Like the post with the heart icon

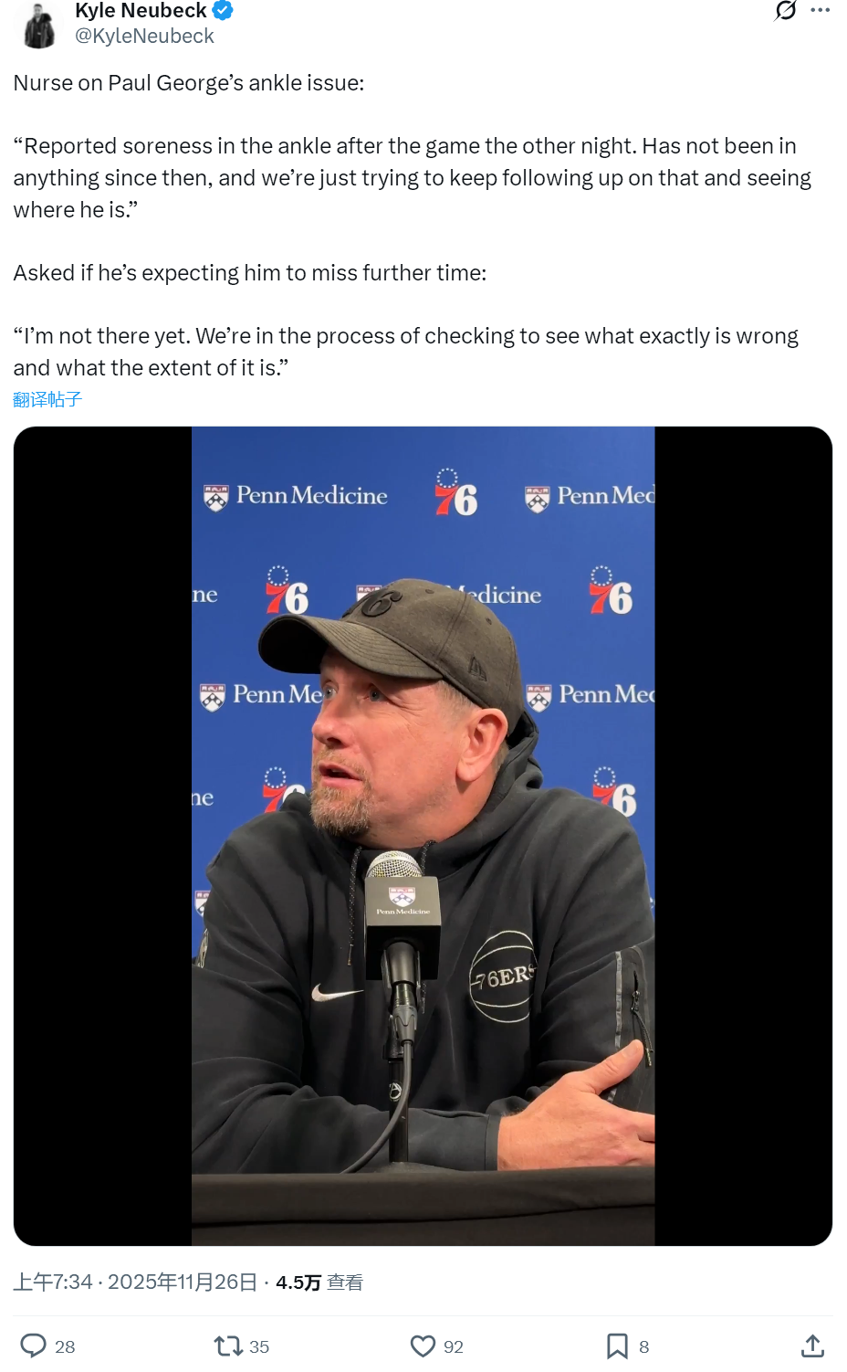(x=423, y=1346)
